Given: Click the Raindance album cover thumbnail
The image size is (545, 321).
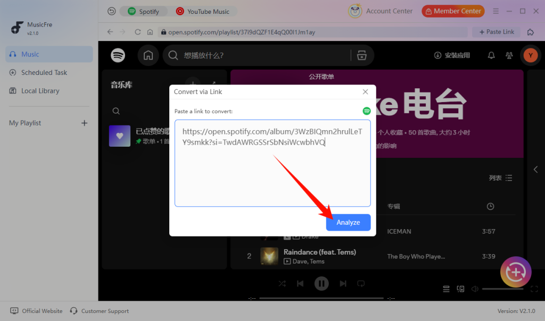Looking at the screenshot, I should tap(269, 256).
